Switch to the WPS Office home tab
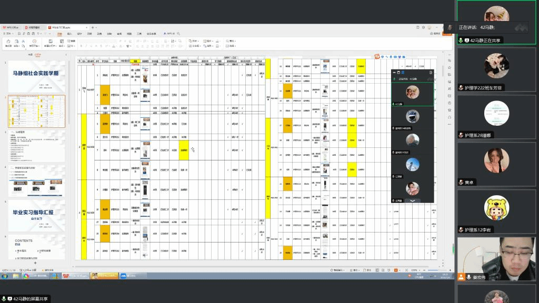 (11, 27)
